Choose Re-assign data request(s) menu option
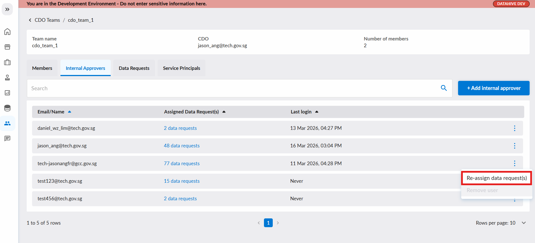535x243 pixels. tap(497, 178)
